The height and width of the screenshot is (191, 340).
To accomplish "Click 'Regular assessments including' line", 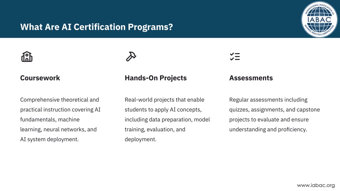I will 268,100.
